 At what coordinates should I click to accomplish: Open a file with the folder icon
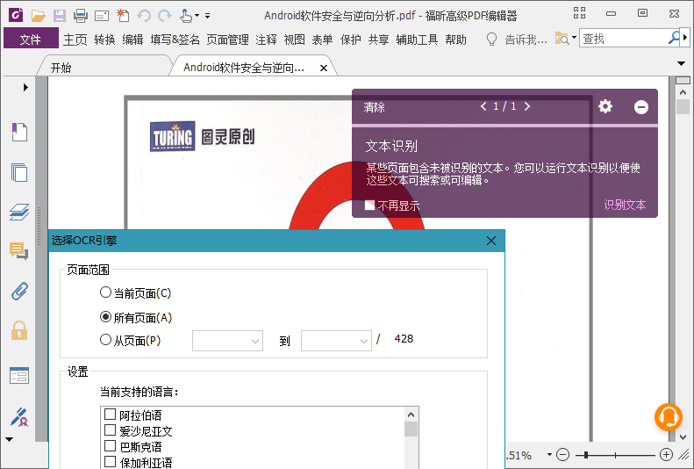pos(38,16)
